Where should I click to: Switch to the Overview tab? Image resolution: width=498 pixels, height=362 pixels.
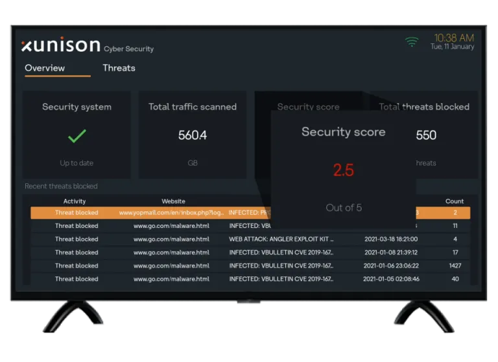coord(45,68)
